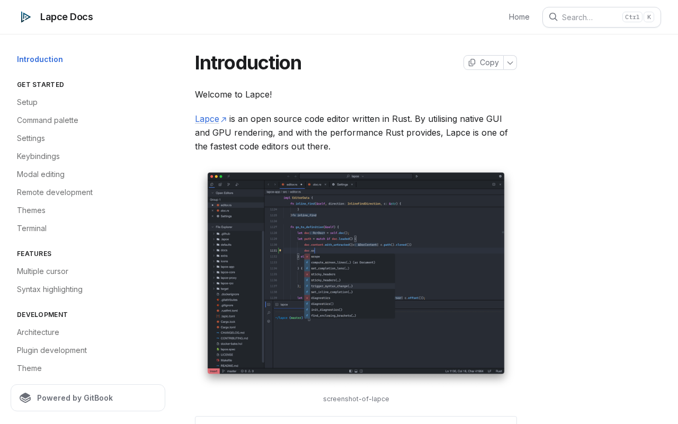This screenshot has height=424, width=678.
Task: Focus the Search input field
Action: 602,17
